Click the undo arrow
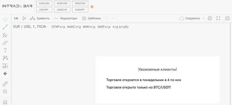This screenshot has height=105, width=232. 107,18
